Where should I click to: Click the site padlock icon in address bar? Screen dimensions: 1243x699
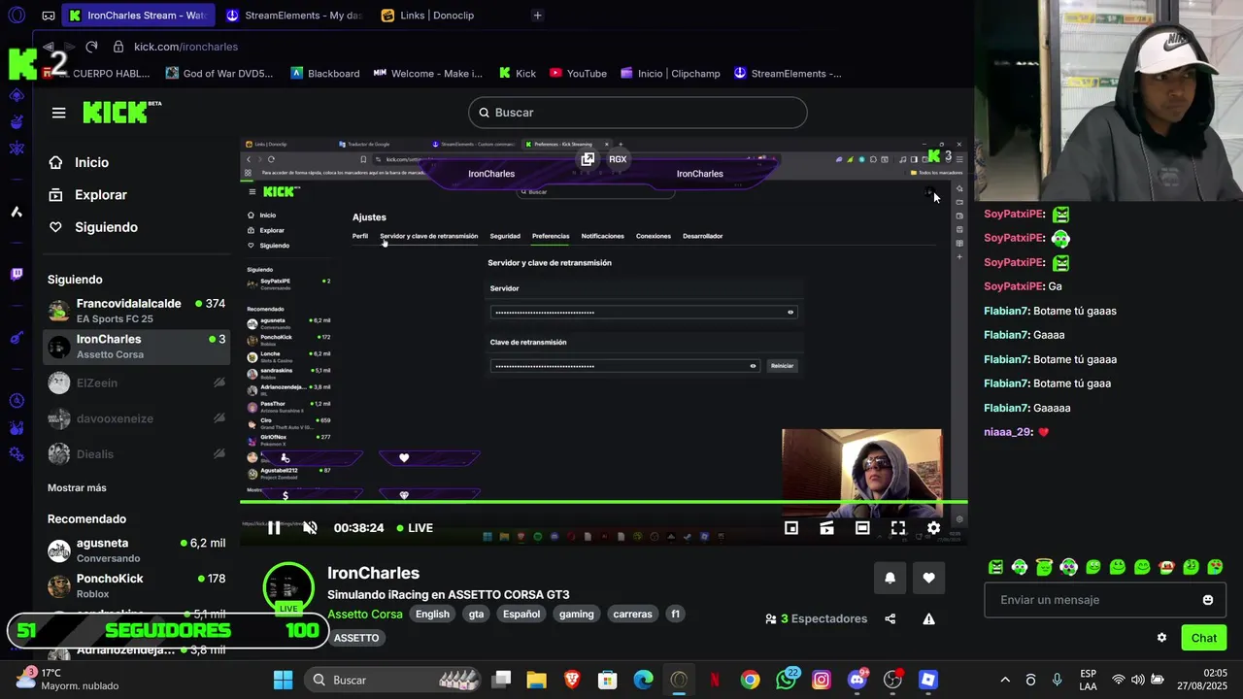[x=118, y=47]
